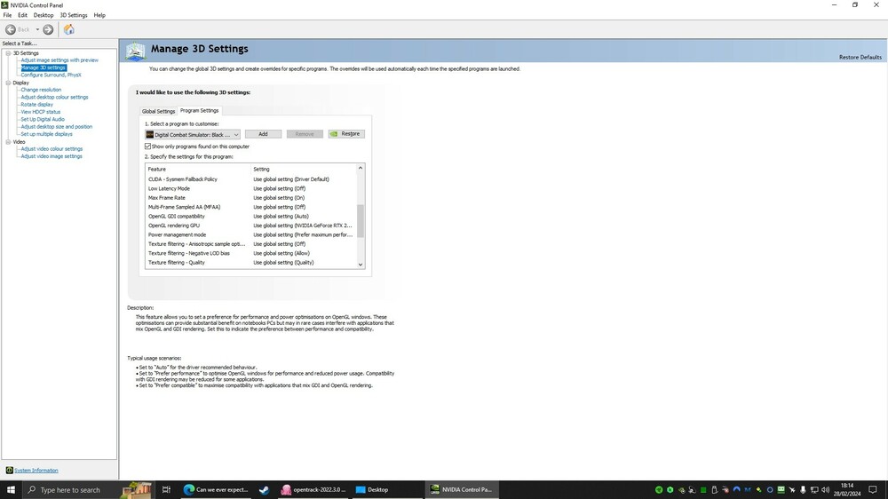Viewport: 888px width, 499px height.
Task: Click the Add program button
Action: point(264,134)
